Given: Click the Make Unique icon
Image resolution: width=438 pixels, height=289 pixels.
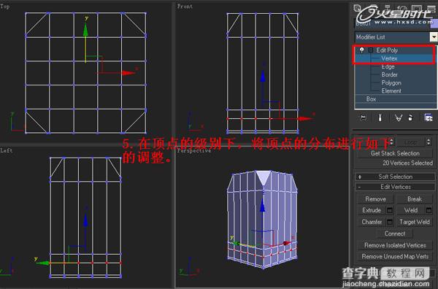Looking at the screenshot, I should pos(399,117).
